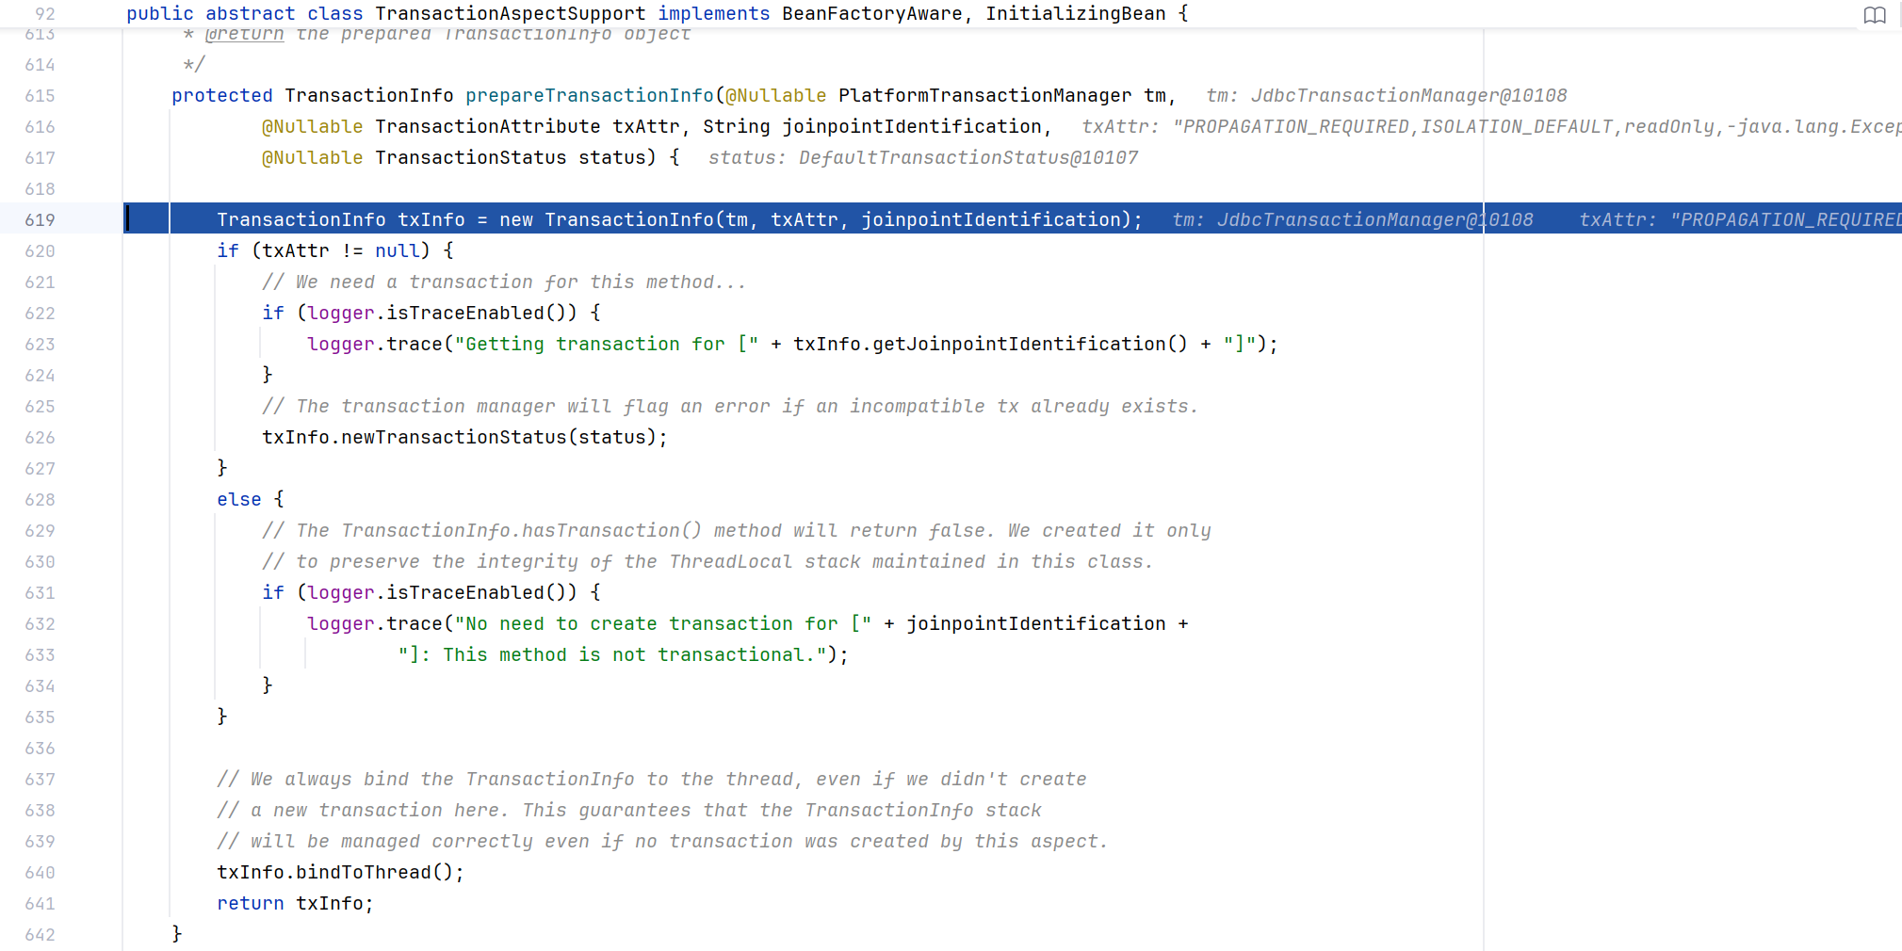Click 'TransactionAttribute' type on line 616

coord(488,126)
